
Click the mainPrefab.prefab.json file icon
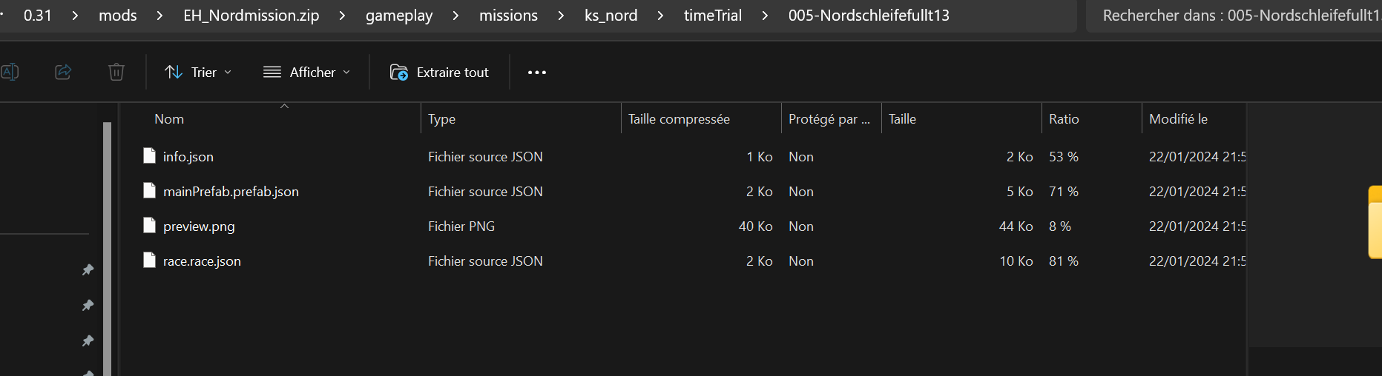pyautogui.click(x=149, y=191)
